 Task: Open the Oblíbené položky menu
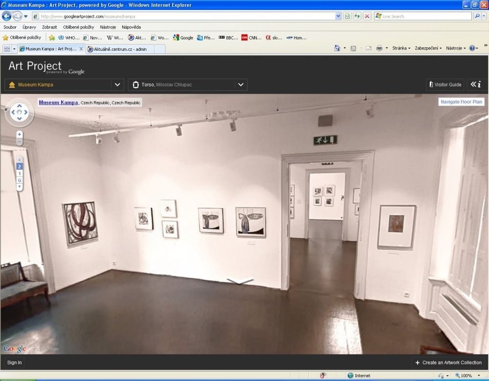point(78,27)
